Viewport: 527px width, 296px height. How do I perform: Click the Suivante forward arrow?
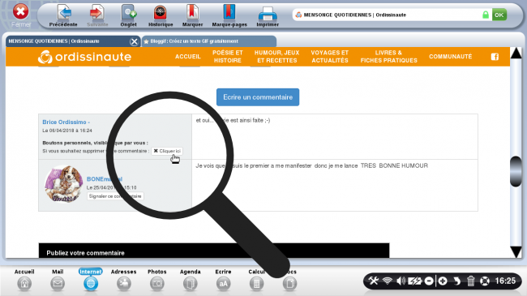click(x=97, y=15)
